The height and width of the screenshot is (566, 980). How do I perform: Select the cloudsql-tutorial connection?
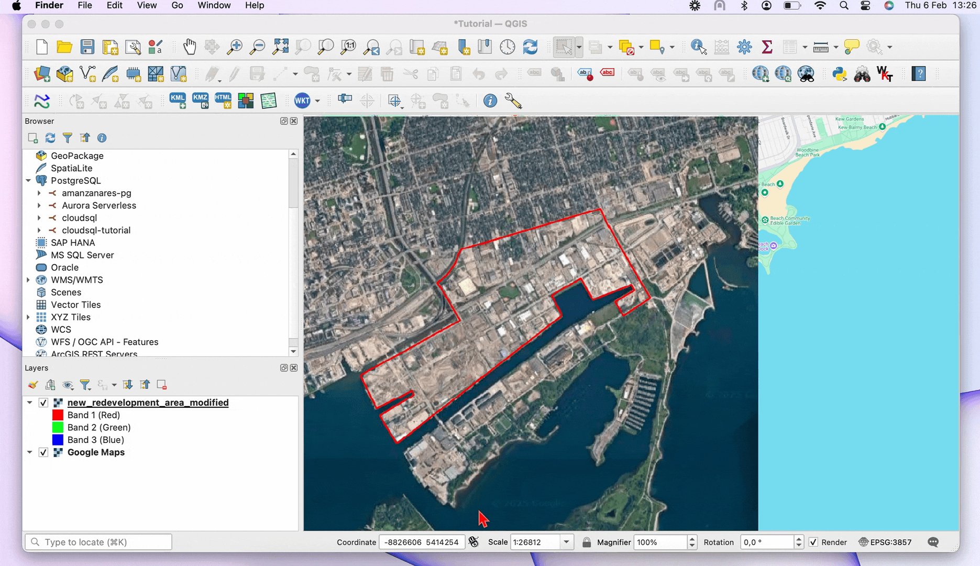point(96,230)
